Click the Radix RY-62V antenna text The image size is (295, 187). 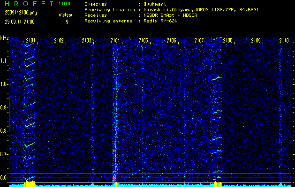pyautogui.click(x=160, y=21)
